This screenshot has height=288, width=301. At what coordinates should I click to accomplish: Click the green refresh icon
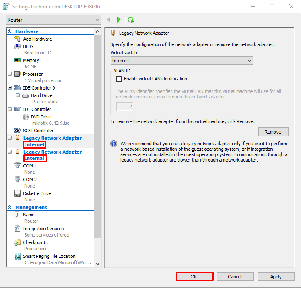131,20
